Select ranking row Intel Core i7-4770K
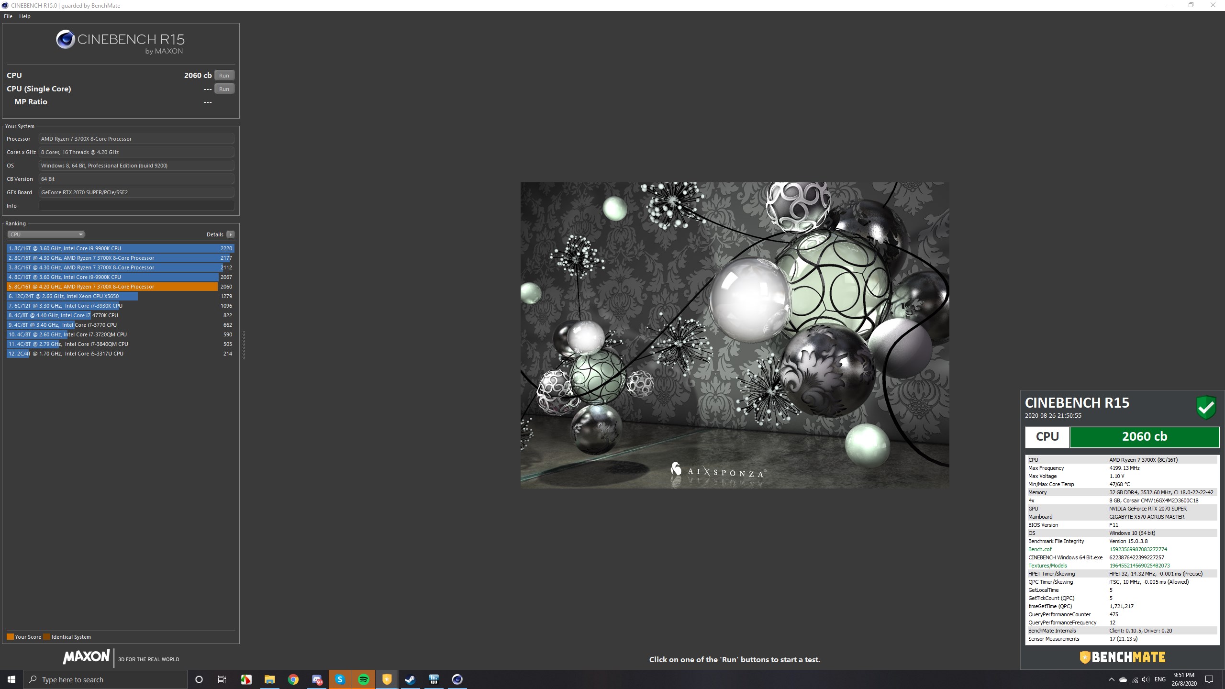 pyautogui.click(x=121, y=315)
